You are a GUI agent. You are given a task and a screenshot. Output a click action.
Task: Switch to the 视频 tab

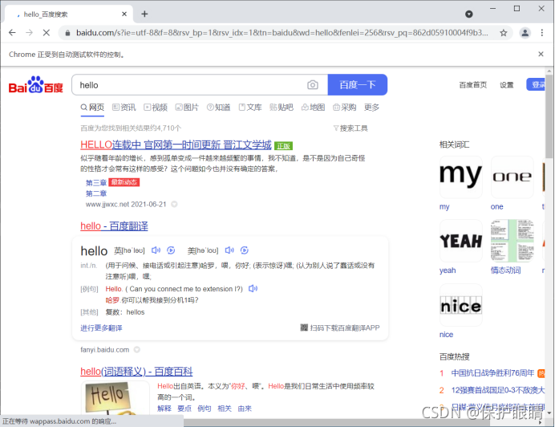tap(156, 108)
